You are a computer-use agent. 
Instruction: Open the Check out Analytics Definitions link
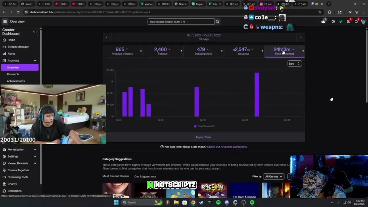[227, 147]
